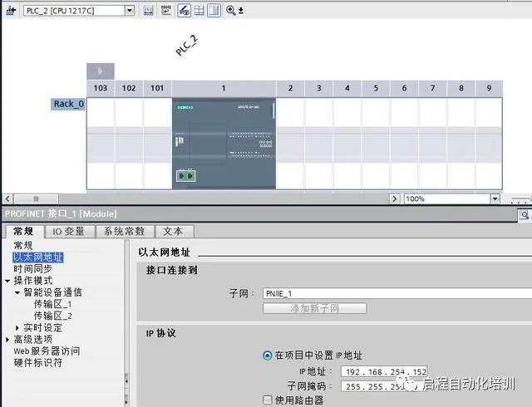
Task: Click the show module labels toolbar icon
Action: coord(148,11)
